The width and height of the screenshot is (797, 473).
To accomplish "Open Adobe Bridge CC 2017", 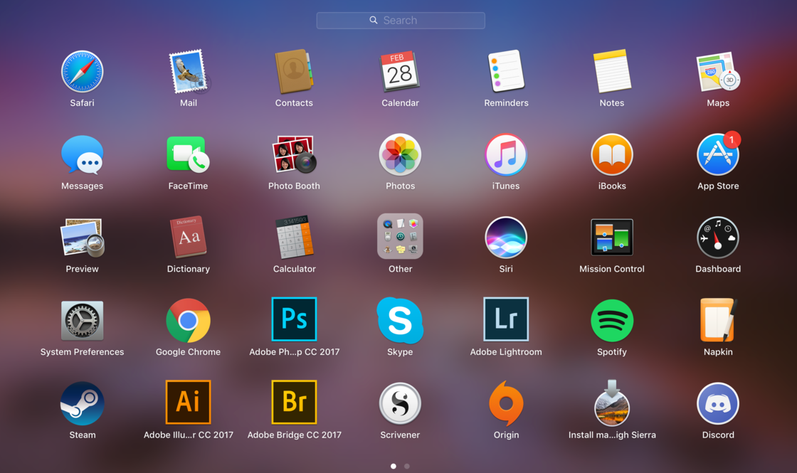I will point(294,403).
